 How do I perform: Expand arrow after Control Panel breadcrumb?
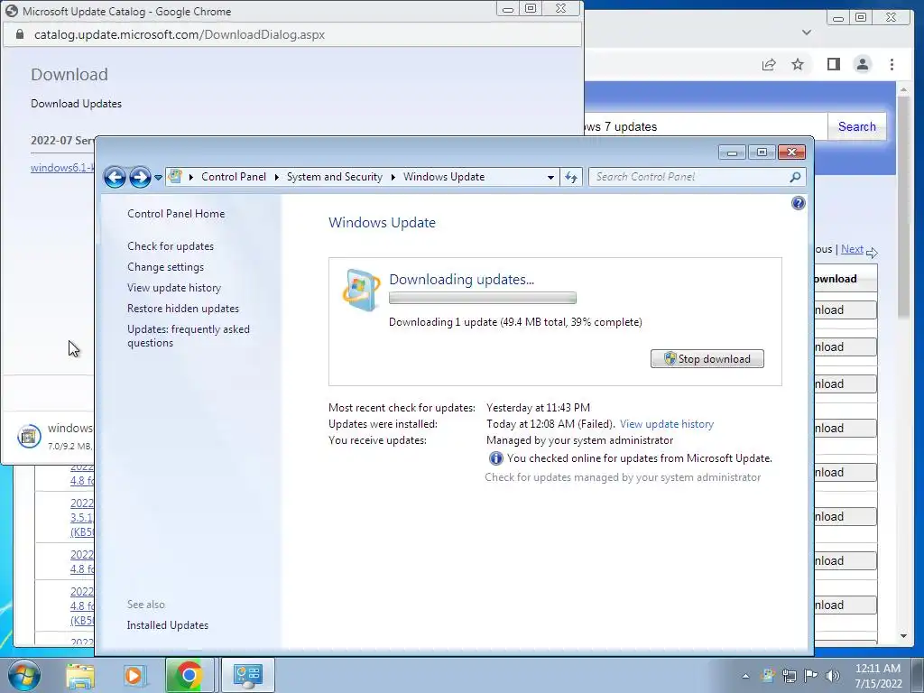[276, 177]
